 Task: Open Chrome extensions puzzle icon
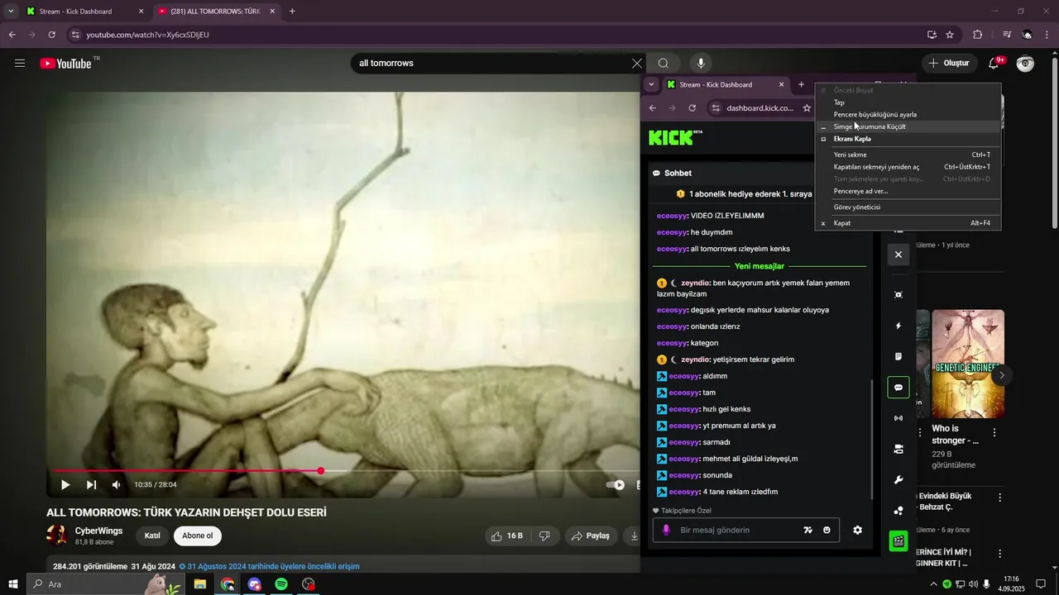[977, 35]
